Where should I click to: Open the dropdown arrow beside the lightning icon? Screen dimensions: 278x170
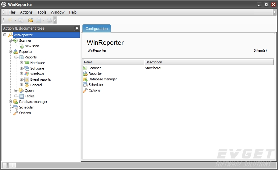click(16, 20)
